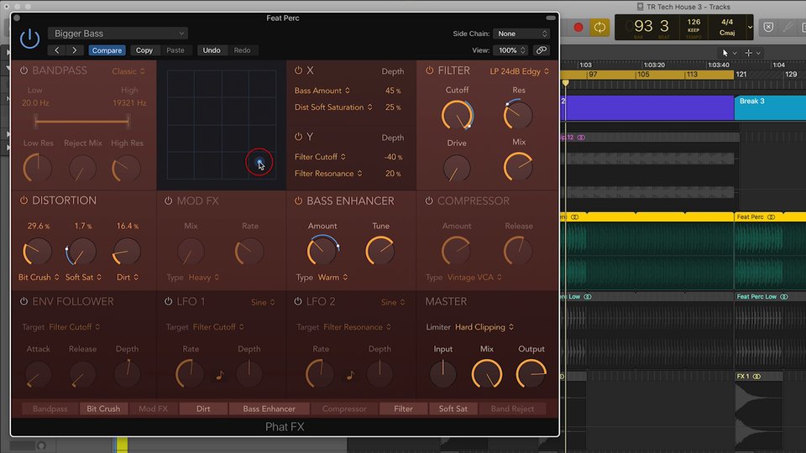This screenshot has width=806, height=453.
Task: Enable LFO 1 power button
Action: (168, 301)
